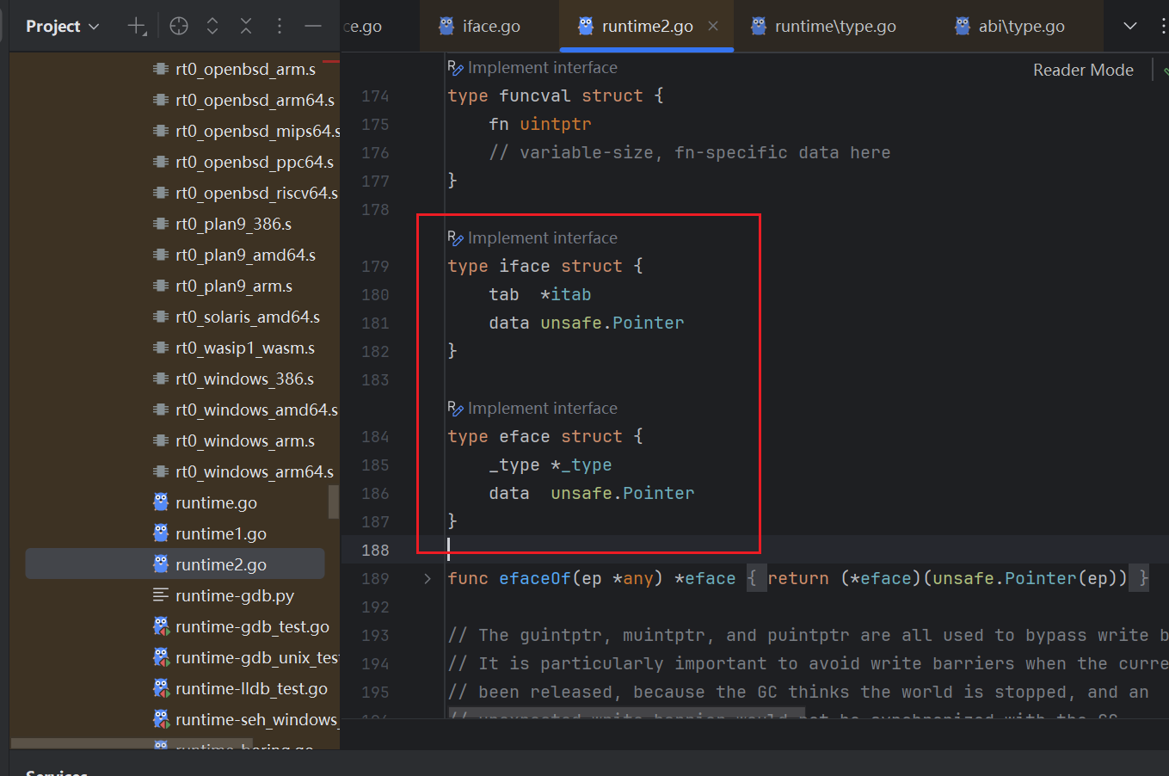Click the select opened file crosshair icon
The image size is (1169, 776).
coord(179,27)
